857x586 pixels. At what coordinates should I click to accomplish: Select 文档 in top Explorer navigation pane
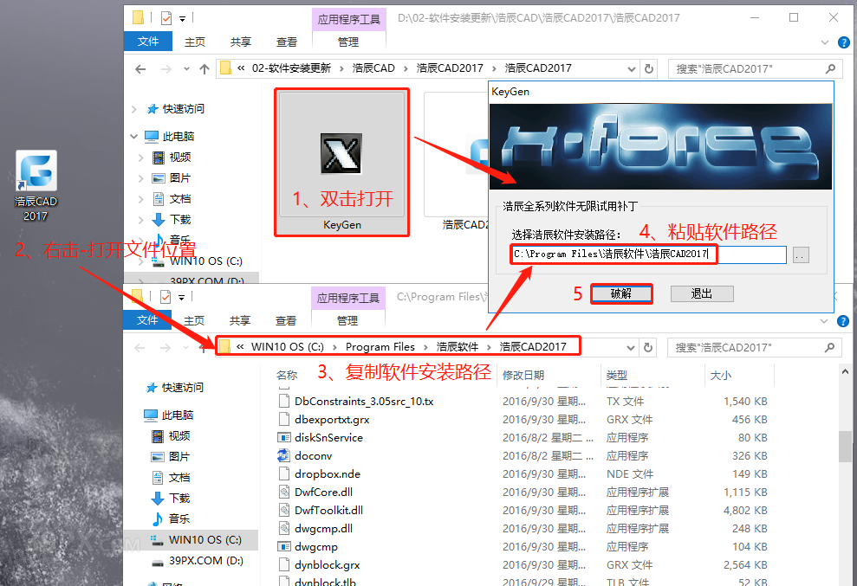(180, 199)
